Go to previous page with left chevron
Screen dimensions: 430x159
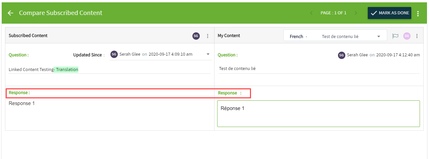(x=312, y=13)
